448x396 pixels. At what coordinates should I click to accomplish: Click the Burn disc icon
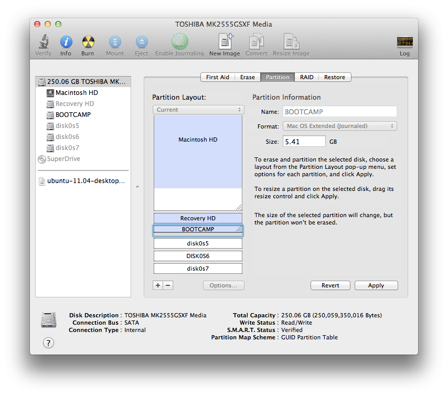88,42
